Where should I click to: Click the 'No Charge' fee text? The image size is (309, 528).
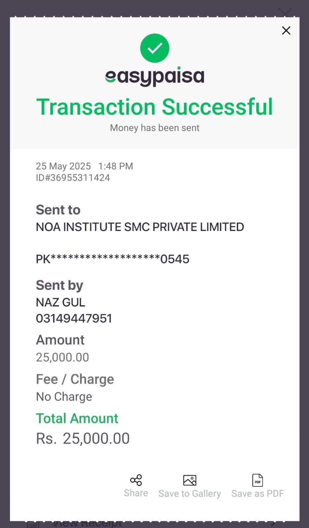coord(64,397)
